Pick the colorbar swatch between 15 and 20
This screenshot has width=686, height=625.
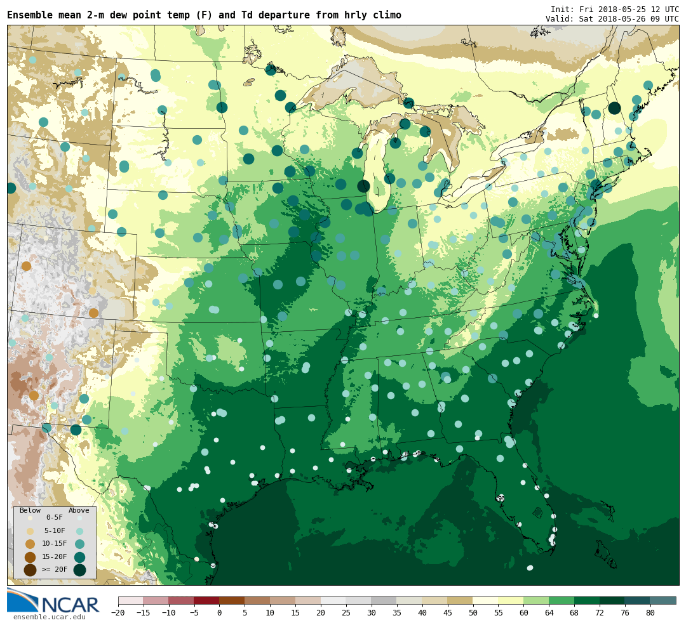coord(309,600)
